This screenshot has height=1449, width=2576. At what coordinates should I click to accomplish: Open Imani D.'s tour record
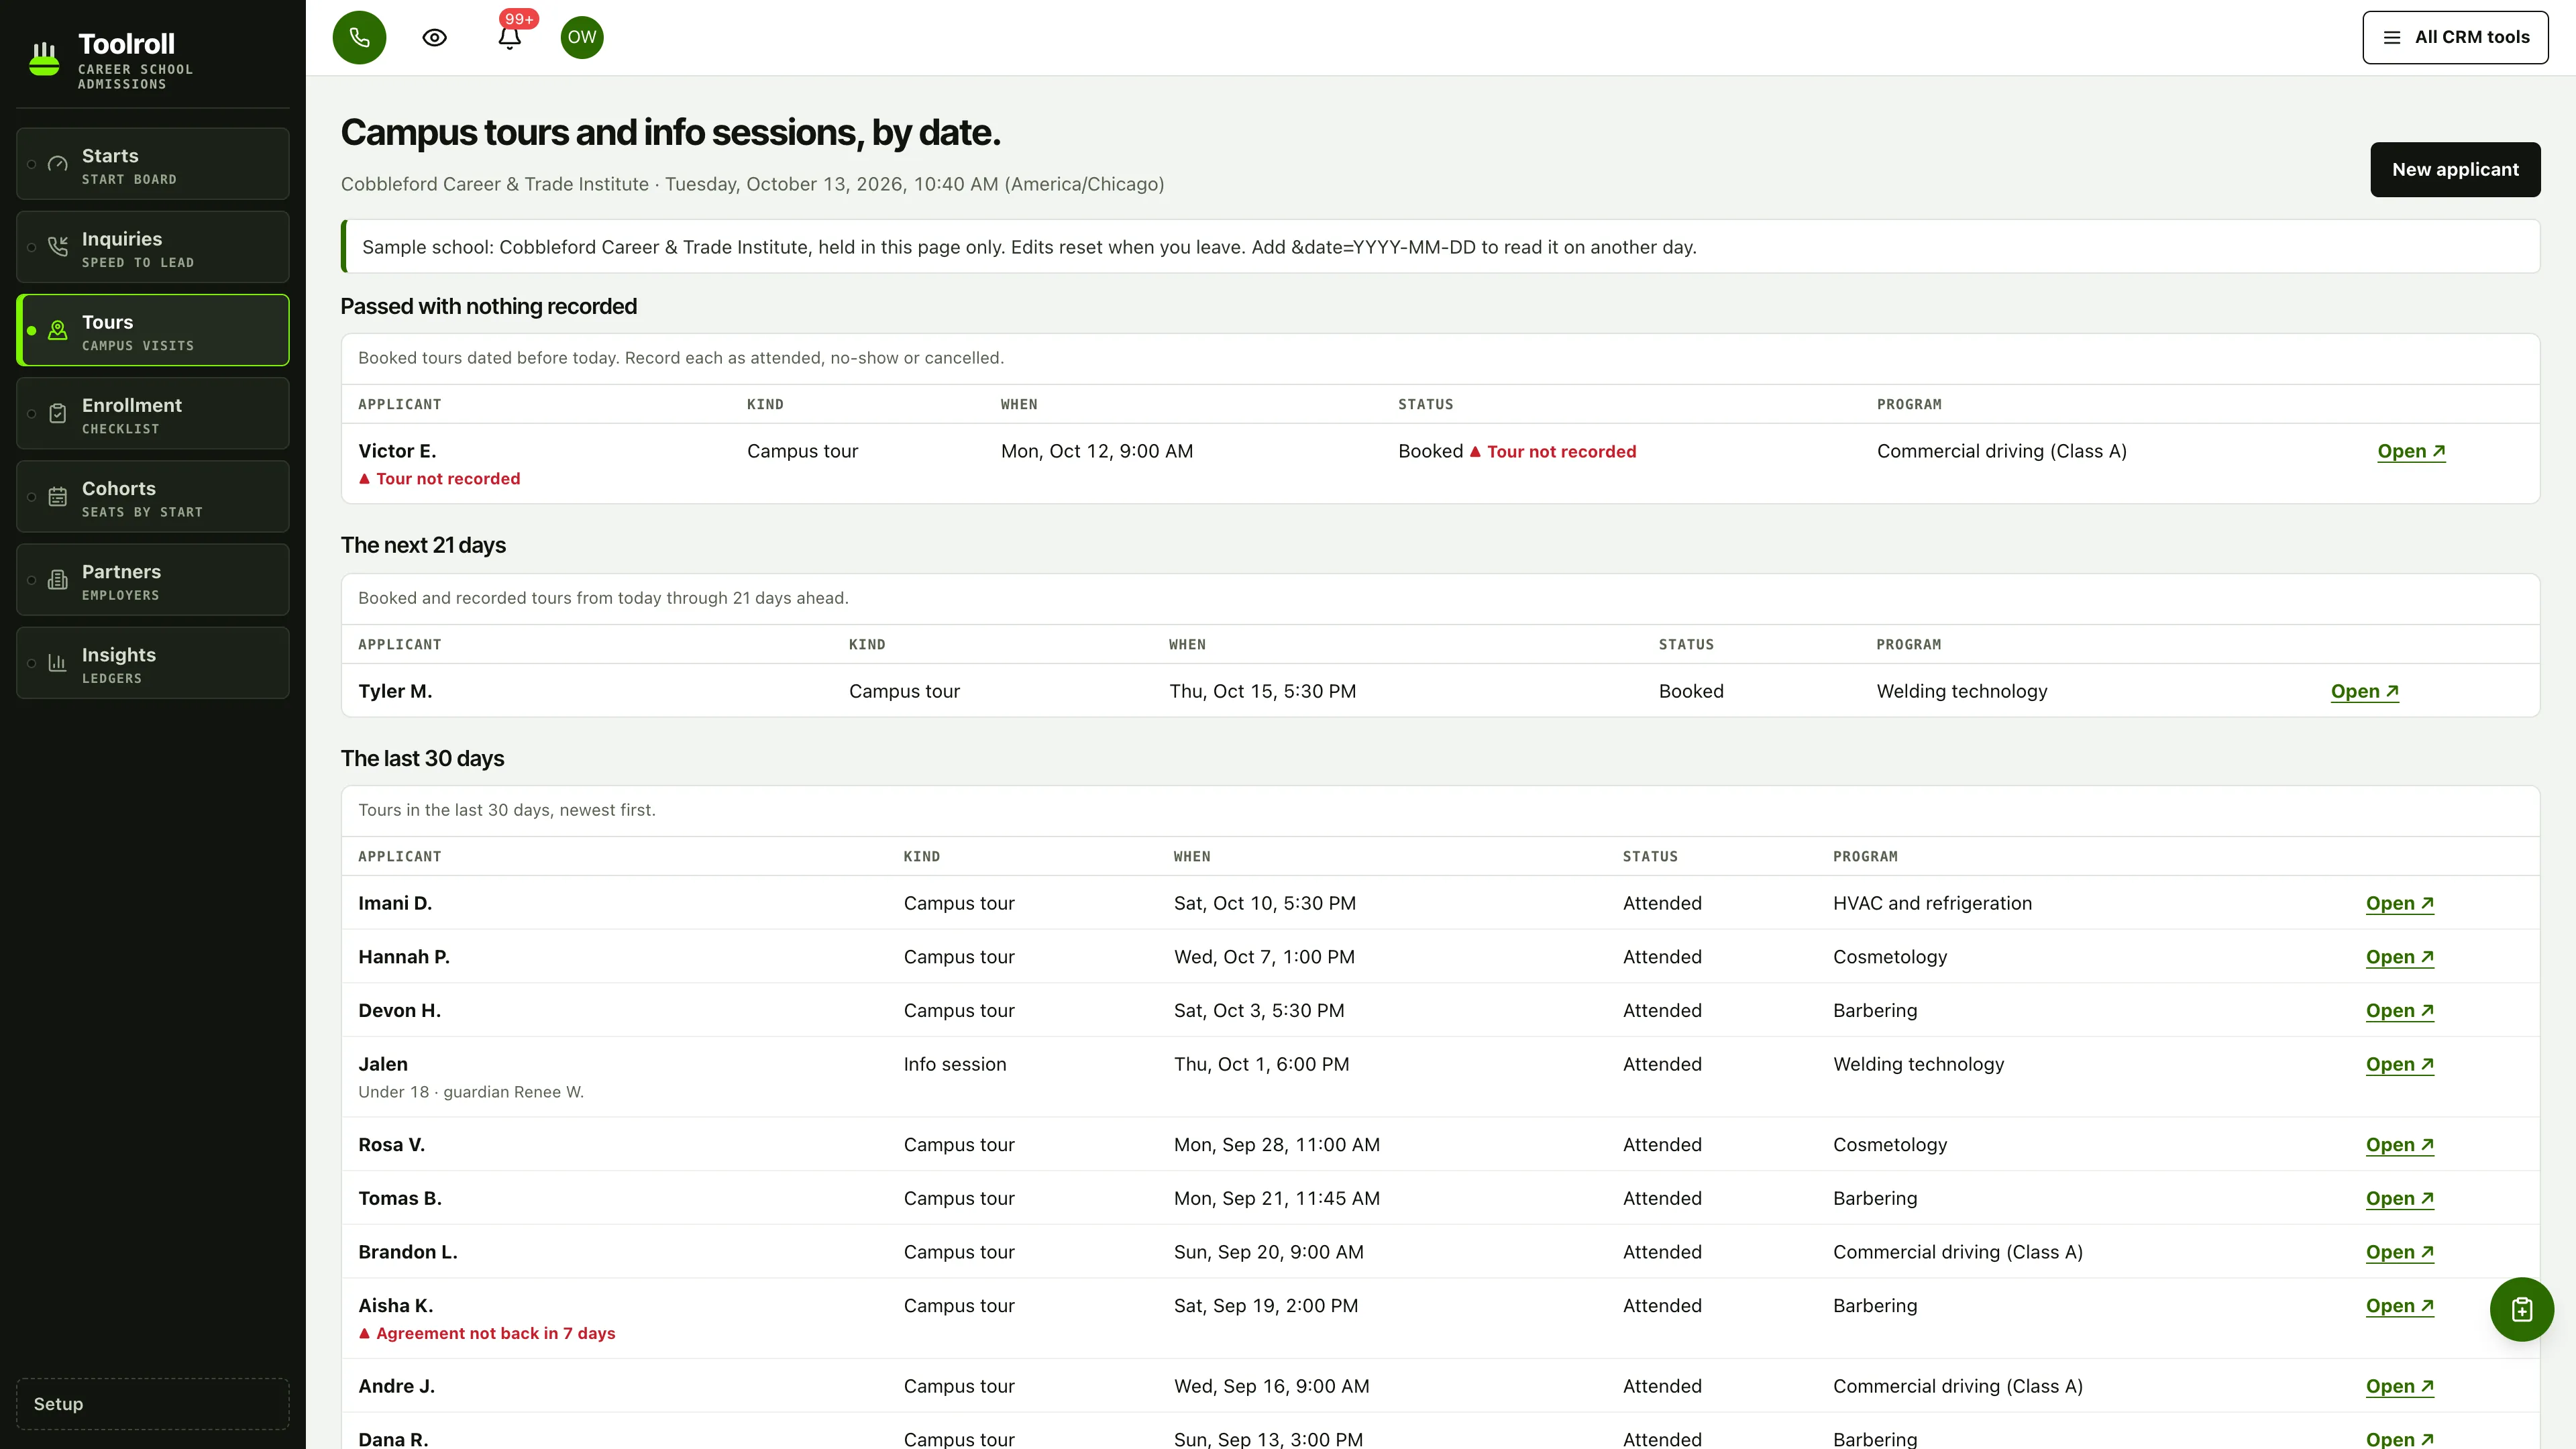point(2400,903)
